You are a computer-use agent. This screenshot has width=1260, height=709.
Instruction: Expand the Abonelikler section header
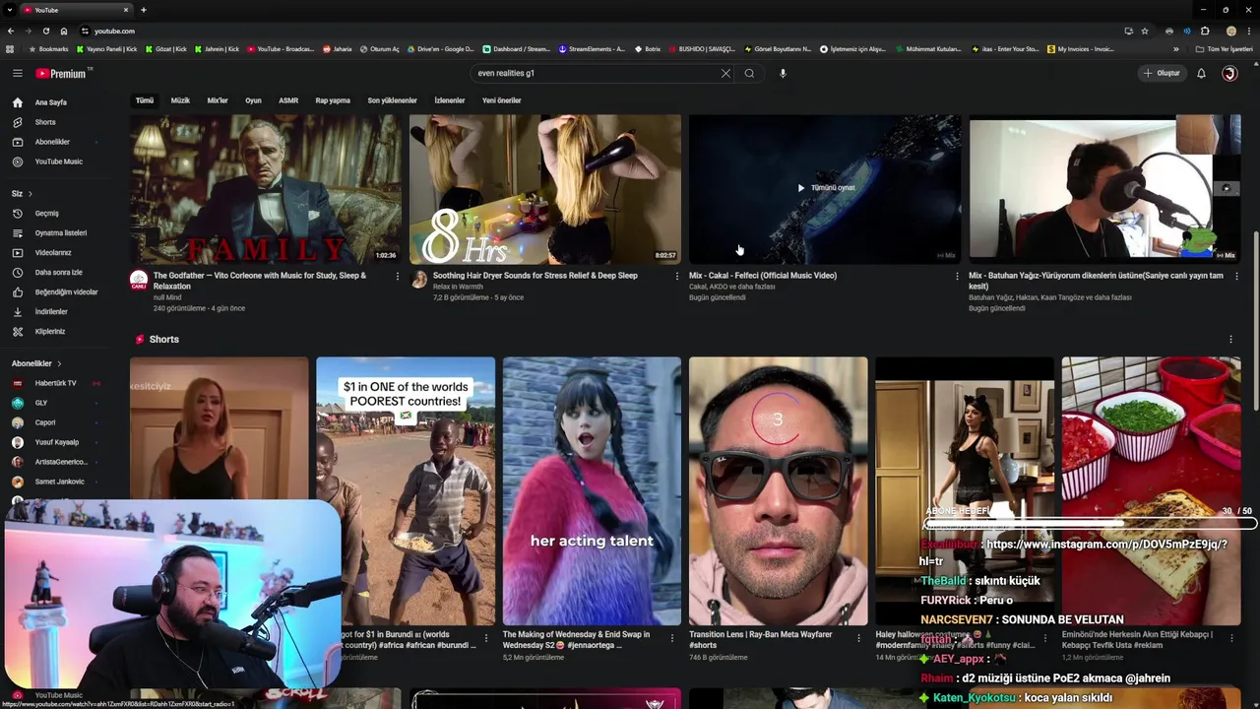click(x=36, y=363)
